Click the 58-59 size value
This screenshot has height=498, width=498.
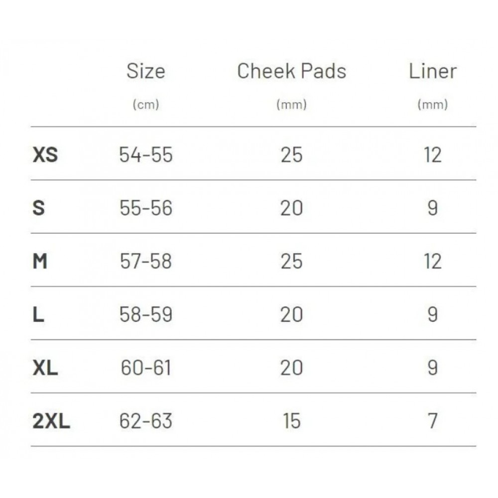[x=146, y=315]
